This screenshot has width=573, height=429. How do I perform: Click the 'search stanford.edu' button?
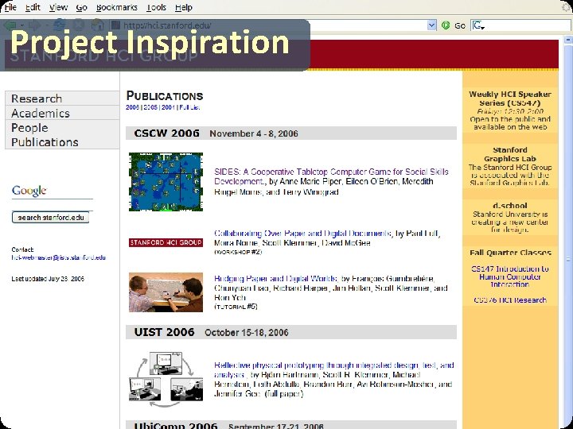click(x=51, y=218)
